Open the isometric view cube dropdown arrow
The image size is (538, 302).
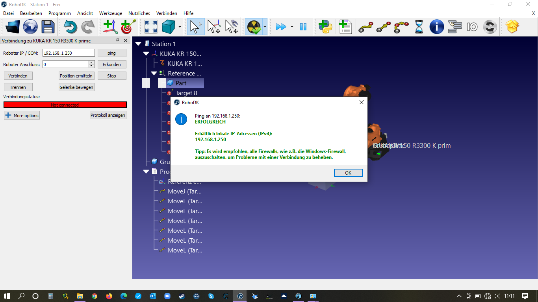pyautogui.click(x=180, y=27)
